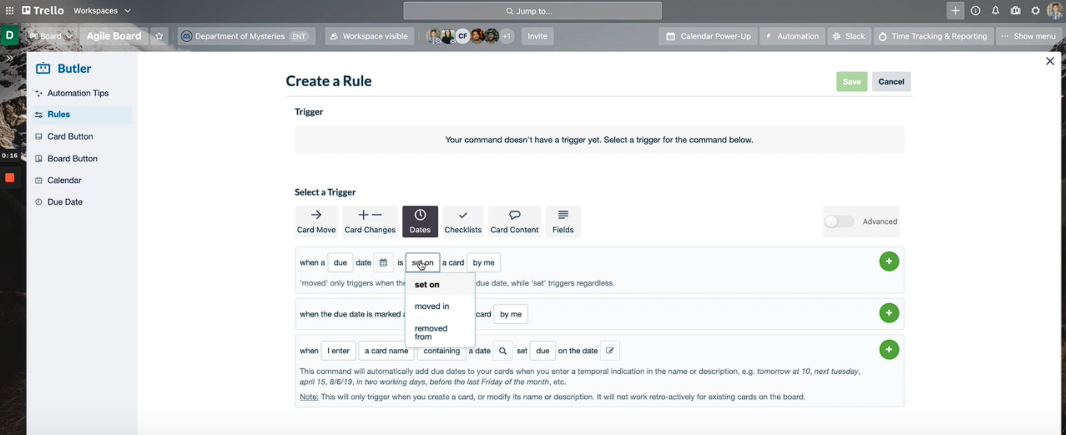Click the Invite button
Screen dimensions: 1066x435
tap(537, 36)
